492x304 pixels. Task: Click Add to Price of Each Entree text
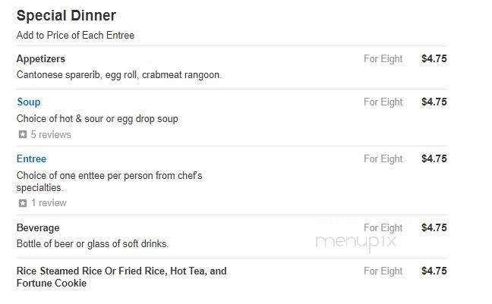(x=75, y=35)
